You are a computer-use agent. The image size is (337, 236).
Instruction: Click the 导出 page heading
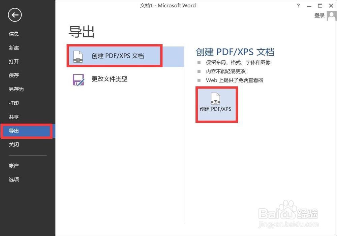pos(82,32)
